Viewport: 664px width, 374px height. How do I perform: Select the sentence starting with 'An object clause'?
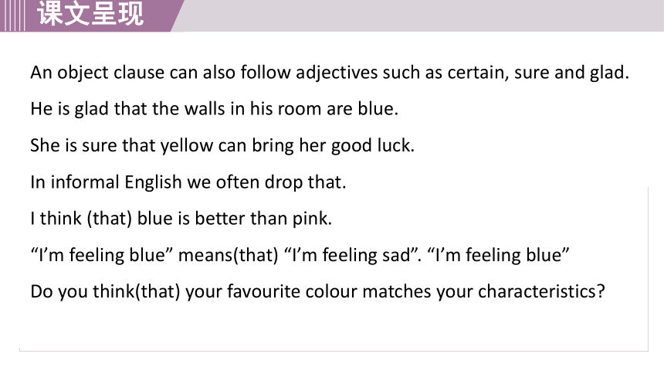[x=330, y=73]
